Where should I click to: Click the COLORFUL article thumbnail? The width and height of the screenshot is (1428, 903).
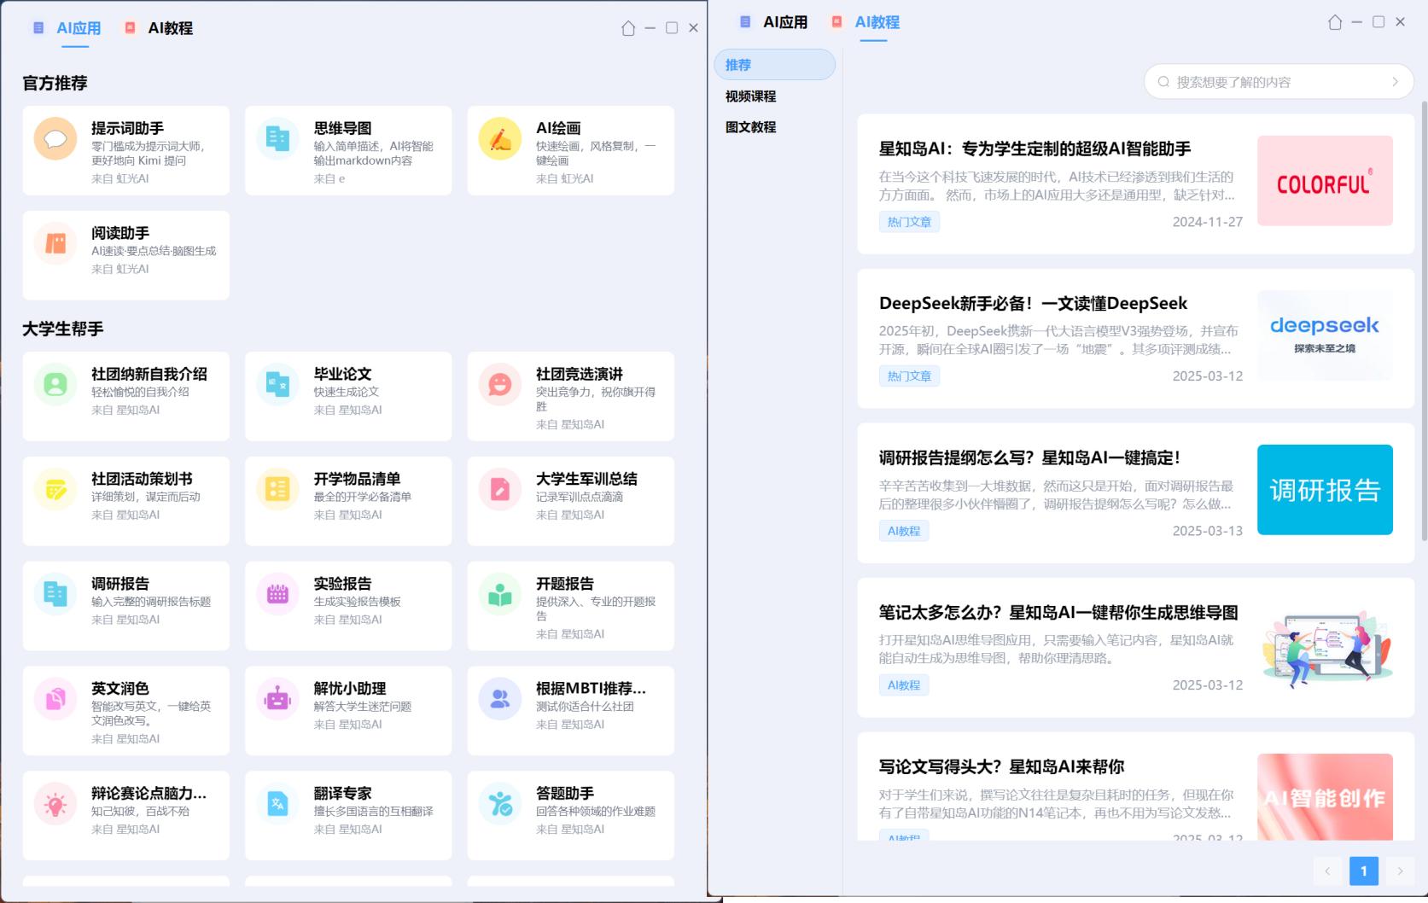pyautogui.click(x=1325, y=181)
